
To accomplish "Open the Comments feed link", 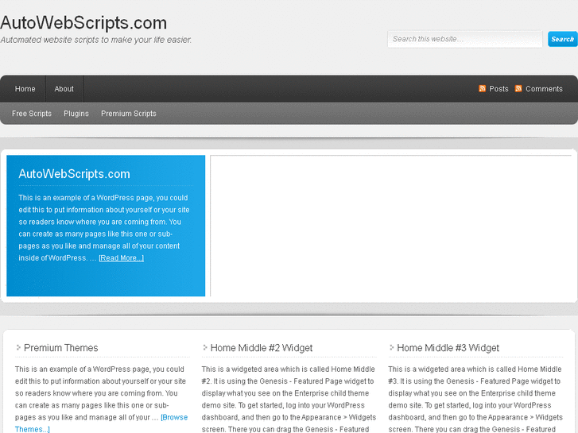I will pos(544,89).
